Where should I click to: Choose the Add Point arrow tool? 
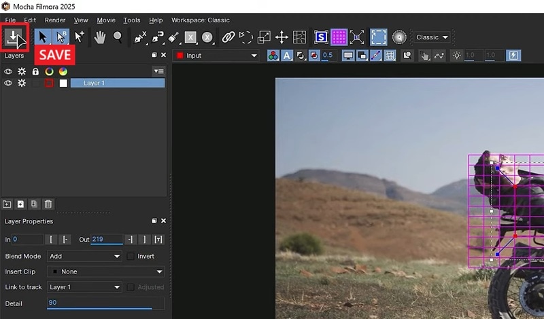pos(80,37)
